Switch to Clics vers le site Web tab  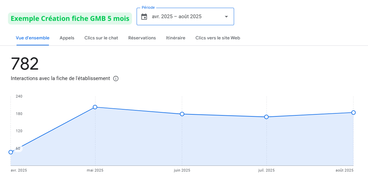pos(218,38)
